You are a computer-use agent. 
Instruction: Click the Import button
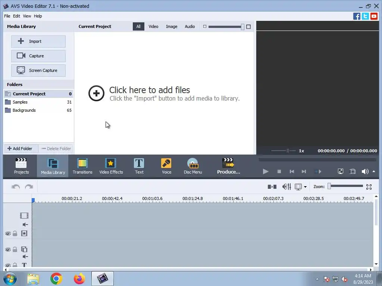pyautogui.click(x=38, y=41)
